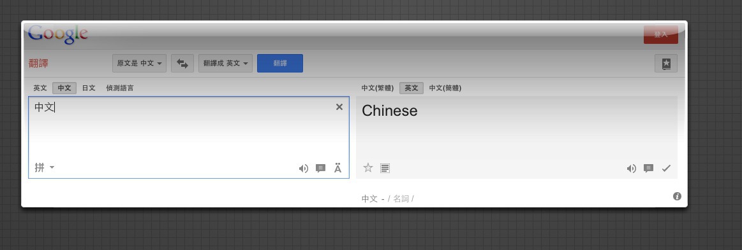Select 中文 as source language
Viewport: 742px width, 250px height.
pyautogui.click(x=64, y=88)
